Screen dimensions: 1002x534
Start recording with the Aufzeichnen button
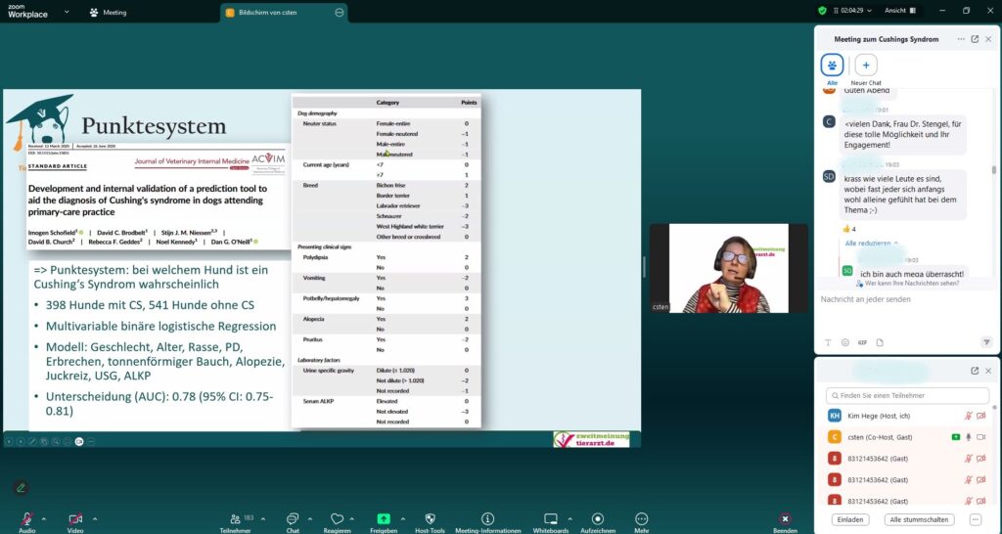click(x=598, y=517)
